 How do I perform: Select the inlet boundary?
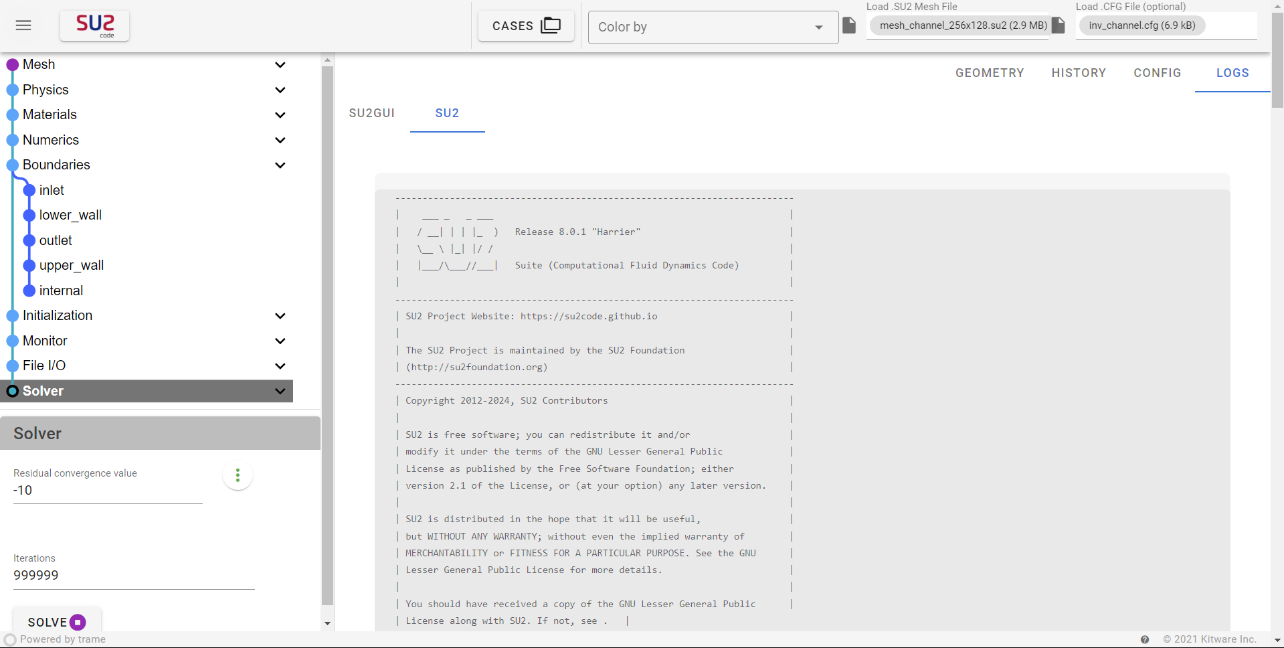(52, 190)
